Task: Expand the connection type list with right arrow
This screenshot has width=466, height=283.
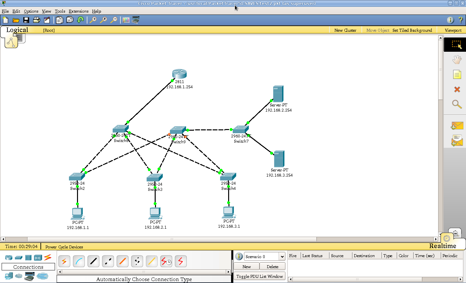Action: [228, 272]
